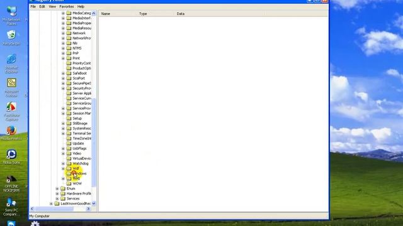Expand the MediaCategories key

point(63,13)
